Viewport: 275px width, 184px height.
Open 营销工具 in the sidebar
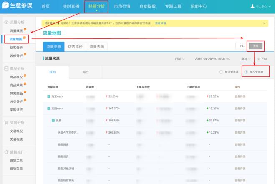pyautogui.click(x=16, y=161)
